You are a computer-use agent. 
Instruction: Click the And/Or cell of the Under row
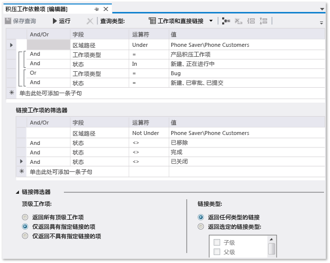coord(48,45)
